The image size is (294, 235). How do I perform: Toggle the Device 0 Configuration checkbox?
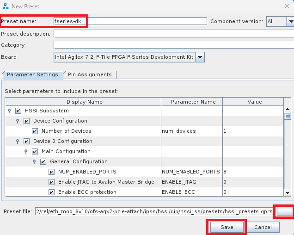click(x=26, y=141)
